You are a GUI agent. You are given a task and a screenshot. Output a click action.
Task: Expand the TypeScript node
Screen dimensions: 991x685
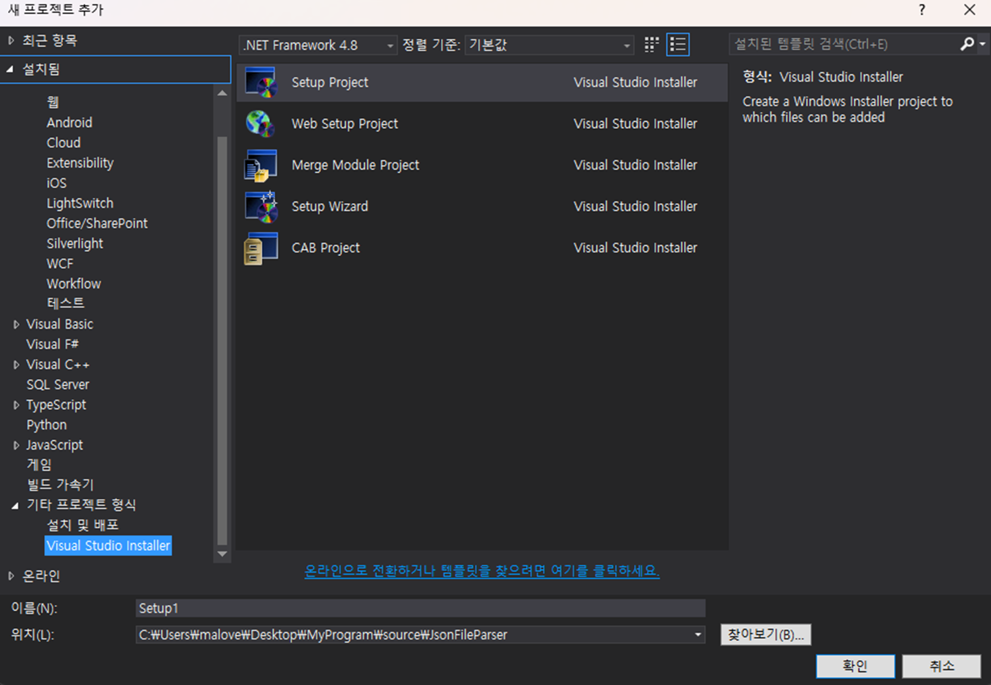pyautogui.click(x=16, y=405)
